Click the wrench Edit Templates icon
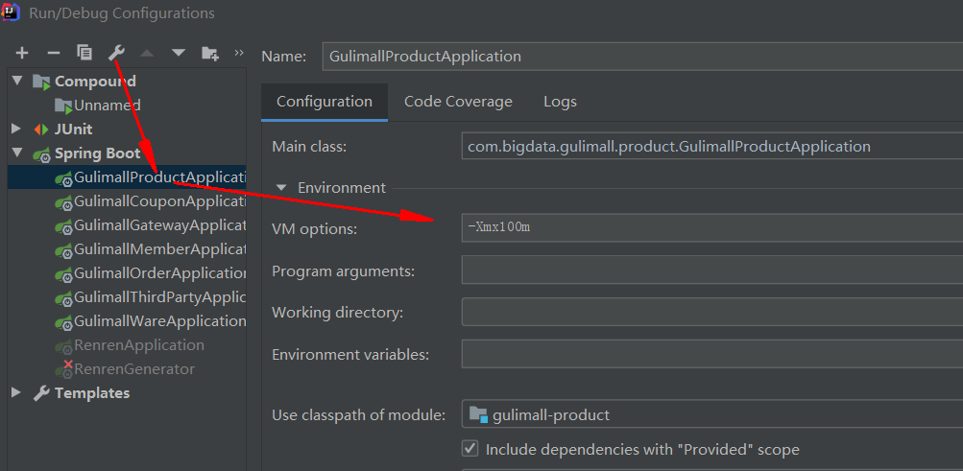The image size is (963, 471). (116, 53)
